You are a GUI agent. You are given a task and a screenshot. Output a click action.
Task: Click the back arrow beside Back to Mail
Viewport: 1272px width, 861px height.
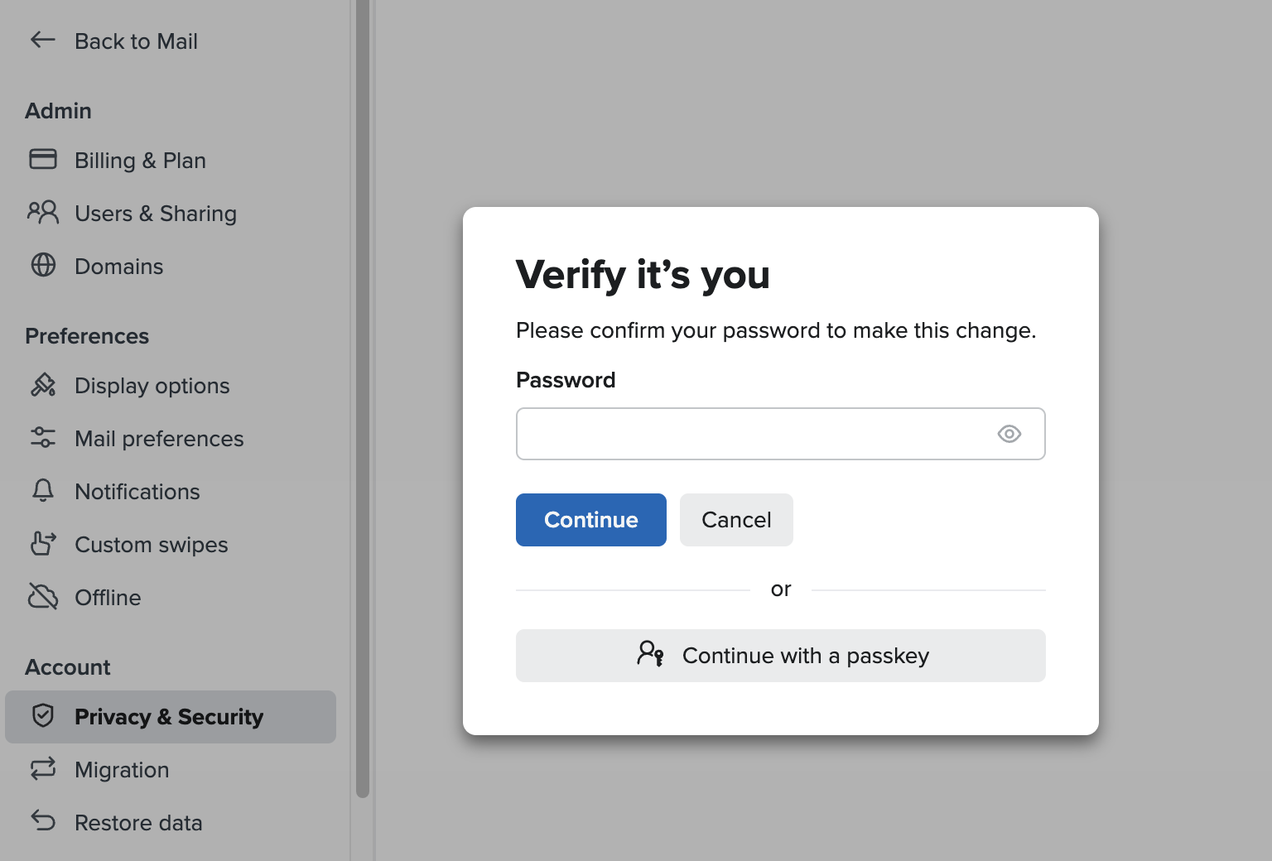click(42, 40)
